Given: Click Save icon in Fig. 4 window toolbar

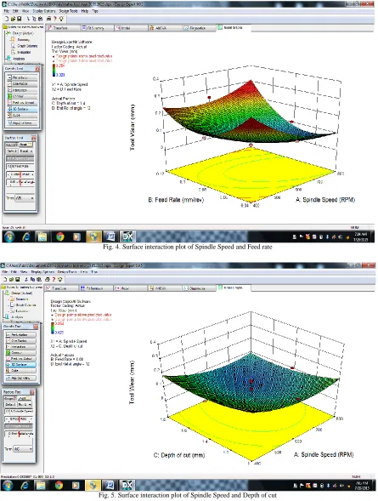Looking at the screenshot, I should (x=19, y=19).
